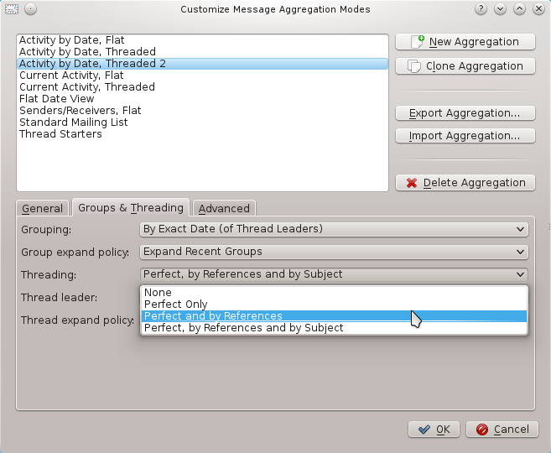551x453 pixels.
Task: Select Activity by Date, Threaded 2 row
Action: click(x=202, y=64)
